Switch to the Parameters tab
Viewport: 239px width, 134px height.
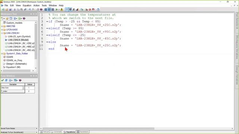click(x=83, y=132)
